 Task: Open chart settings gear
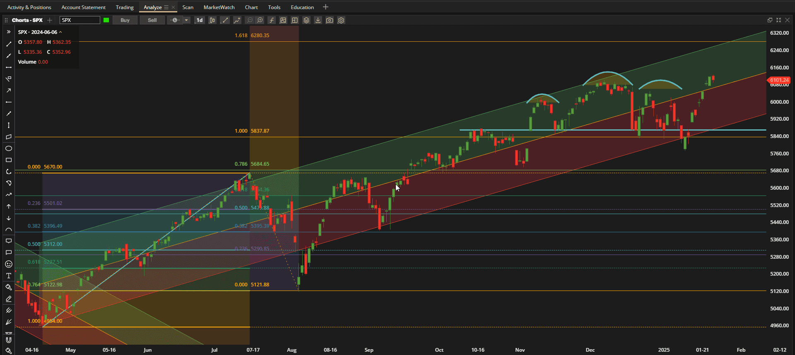tap(341, 20)
